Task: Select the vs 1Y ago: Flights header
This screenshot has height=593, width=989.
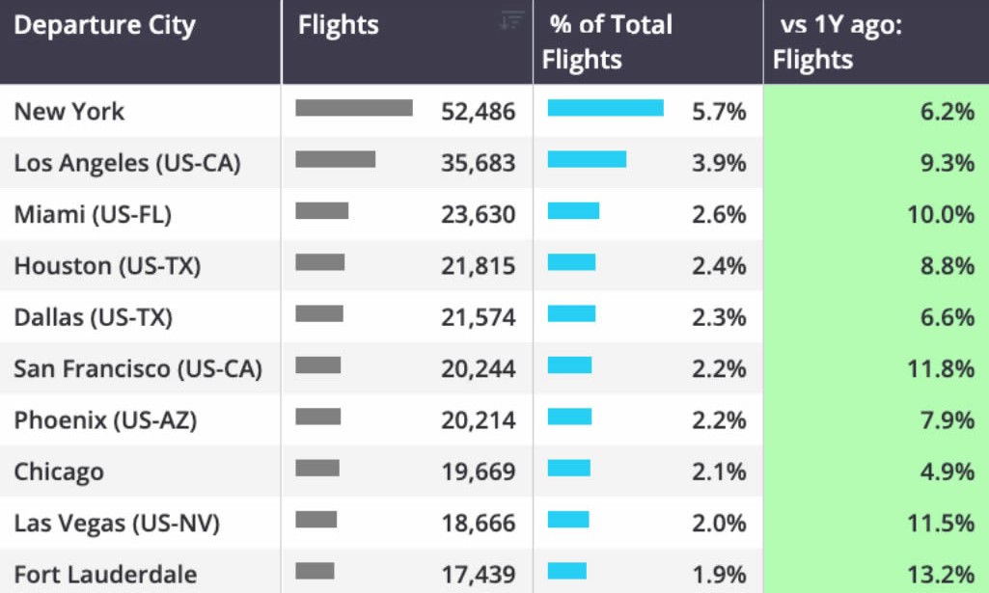Action: tap(877, 41)
